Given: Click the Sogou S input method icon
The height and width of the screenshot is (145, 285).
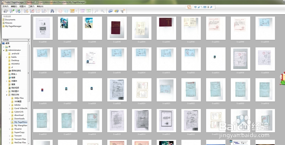Looking at the screenshot, I should pyautogui.click(x=190, y=7).
